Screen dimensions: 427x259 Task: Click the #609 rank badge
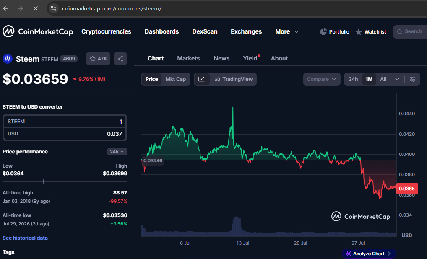coord(69,59)
